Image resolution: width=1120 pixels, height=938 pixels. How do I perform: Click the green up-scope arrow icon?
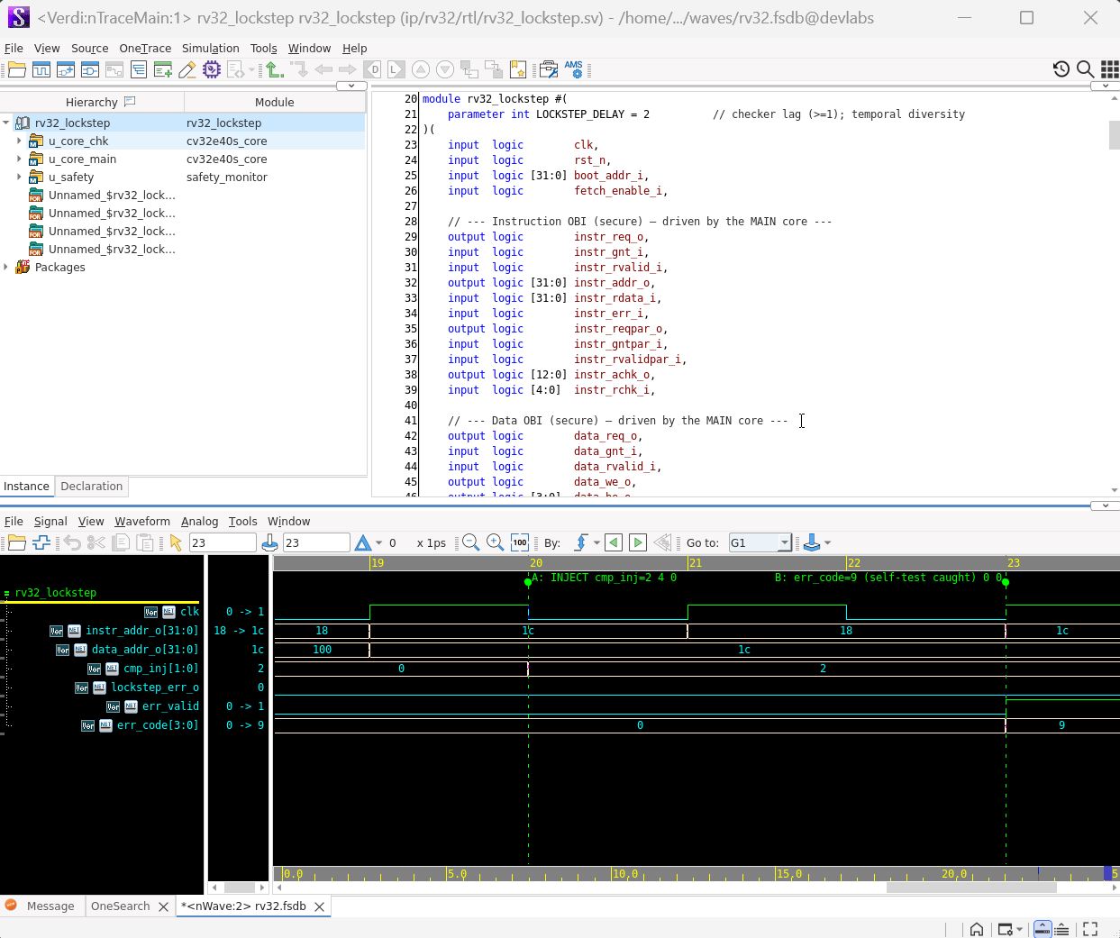(275, 69)
